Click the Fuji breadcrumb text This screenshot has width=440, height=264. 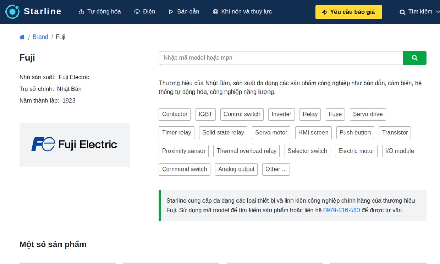60,37
